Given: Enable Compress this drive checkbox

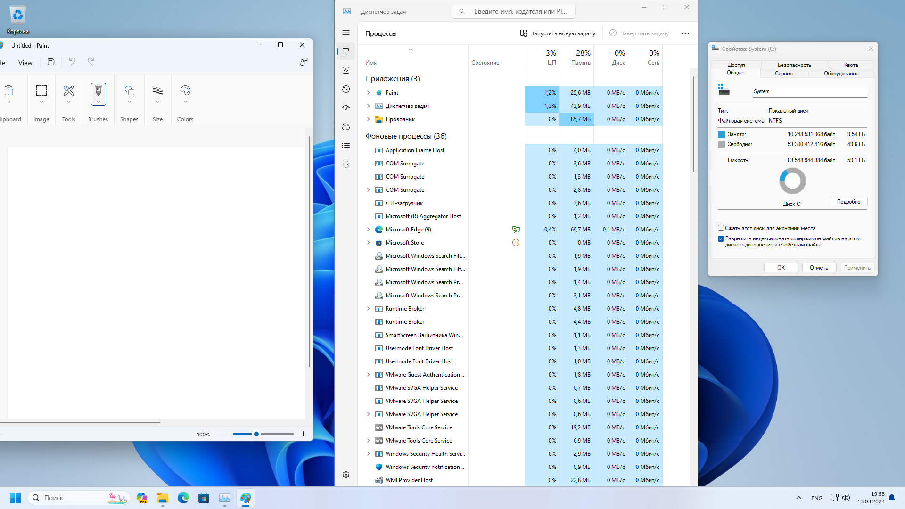Looking at the screenshot, I should [721, 228].
